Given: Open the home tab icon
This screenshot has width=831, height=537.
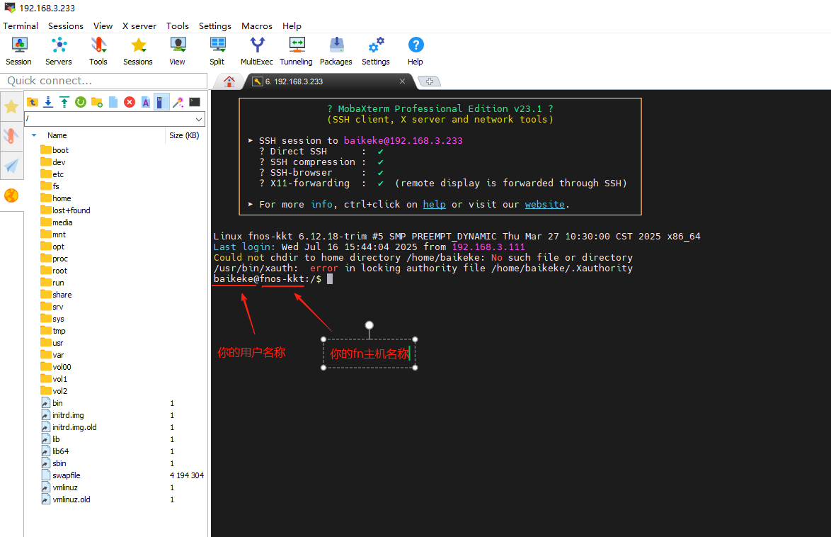Looking at the screenshot, I should [229, 81].
